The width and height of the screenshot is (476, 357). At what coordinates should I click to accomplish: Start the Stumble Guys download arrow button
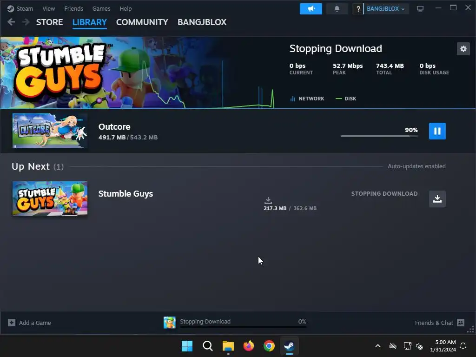pos(437,199)
